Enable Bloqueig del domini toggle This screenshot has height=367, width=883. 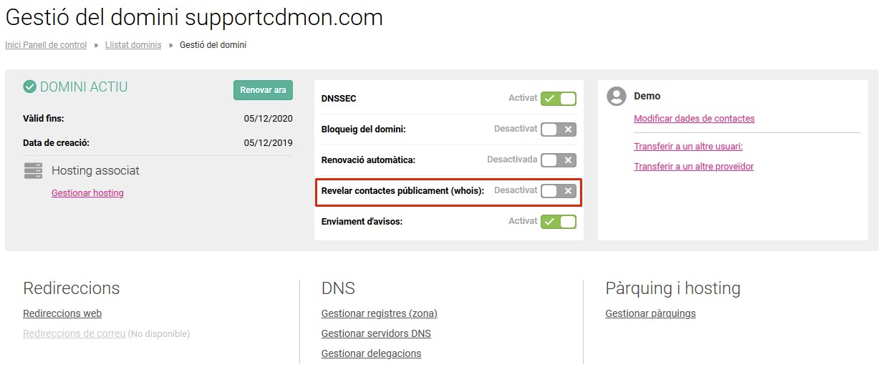pyautogui.click(x=559, y=129)
